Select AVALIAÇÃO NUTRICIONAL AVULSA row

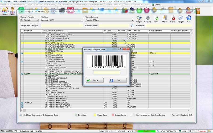105,45
